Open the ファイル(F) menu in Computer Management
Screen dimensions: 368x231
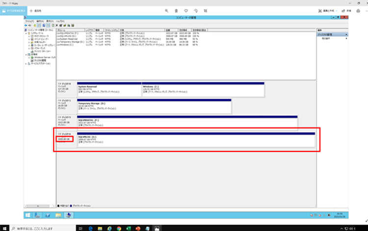(29, 21)
